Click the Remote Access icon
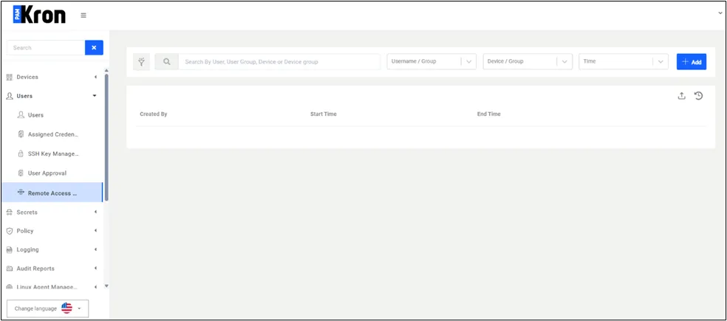The height and width of the screenshot is (321, 727). tap(21, 192)
